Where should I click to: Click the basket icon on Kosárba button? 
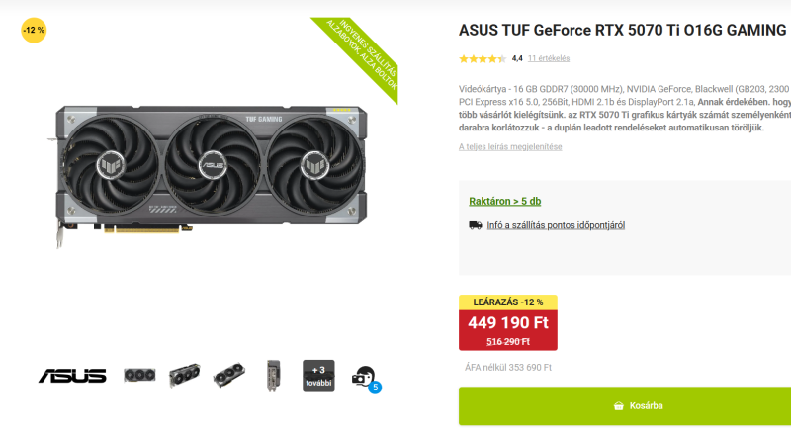[619, 405]
